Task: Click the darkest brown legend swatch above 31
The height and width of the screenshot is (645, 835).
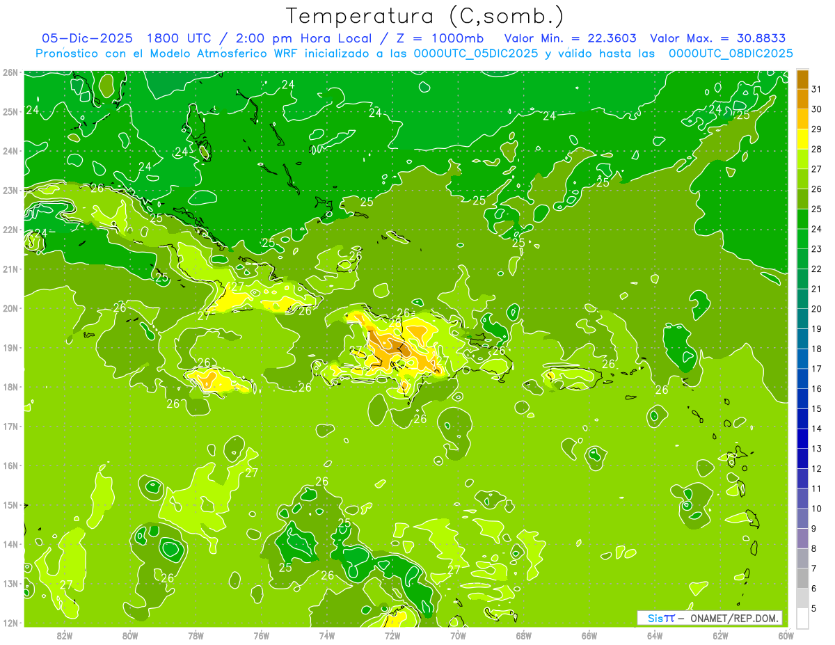Action: 802,79
